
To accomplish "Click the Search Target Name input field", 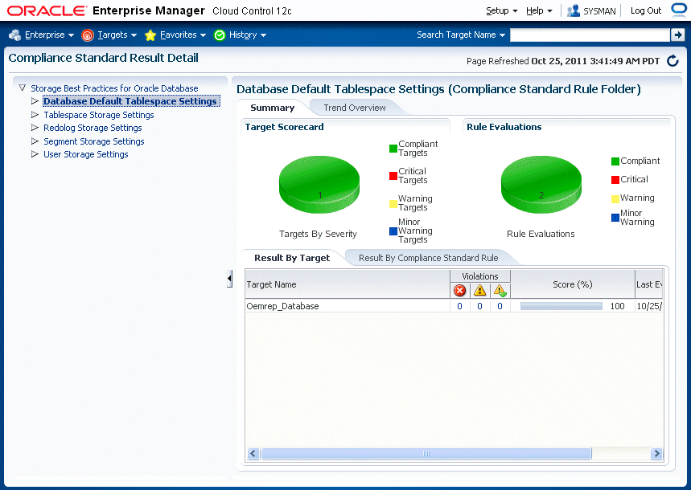I will (x=590, y=35).
